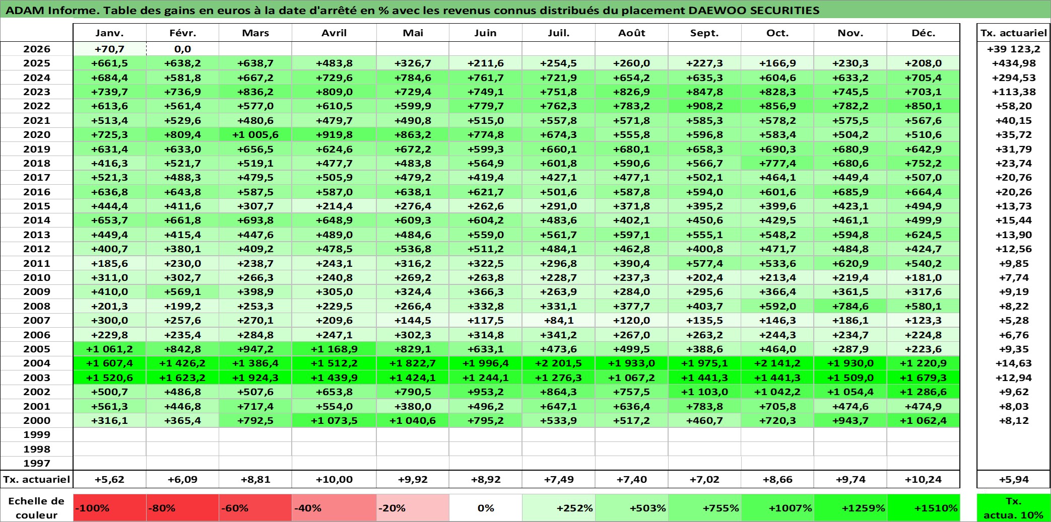
Task: Click the 'Tx. actua. 10%' green cell
Action: (1013, 508)
